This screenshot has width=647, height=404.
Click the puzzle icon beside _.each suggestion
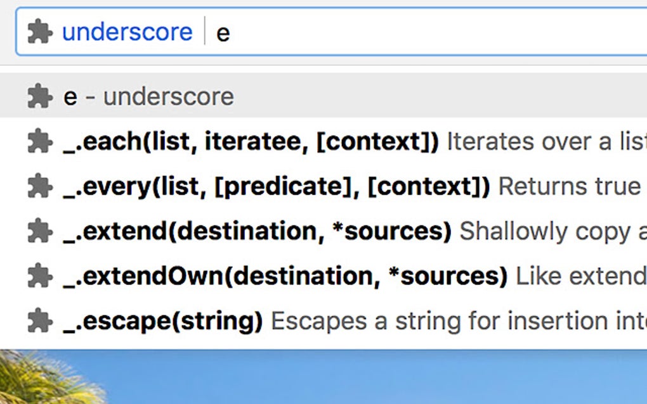tap(40, 141)
